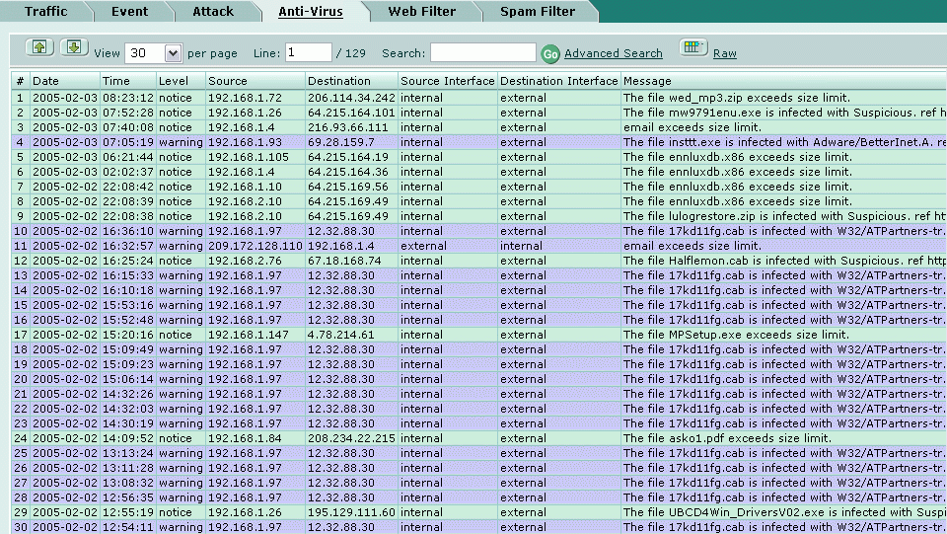Click source IP 192.168.1.105
Viewport: 947px width, 534px height.
coord(249,157)
